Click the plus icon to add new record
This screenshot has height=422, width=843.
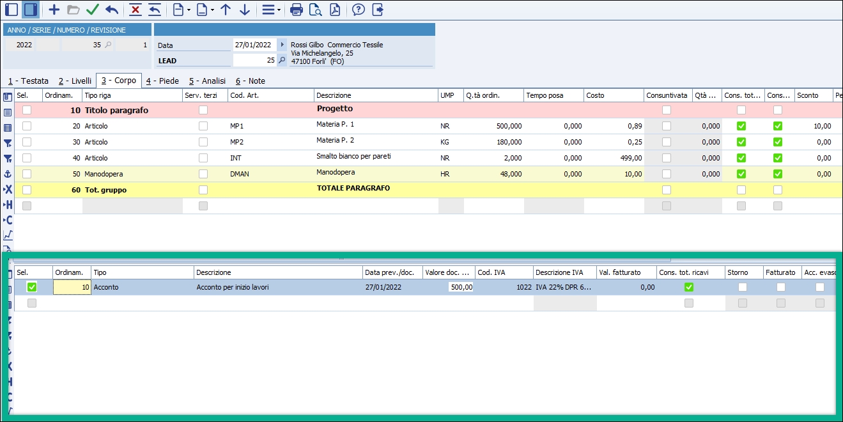(x=54, y=10)
